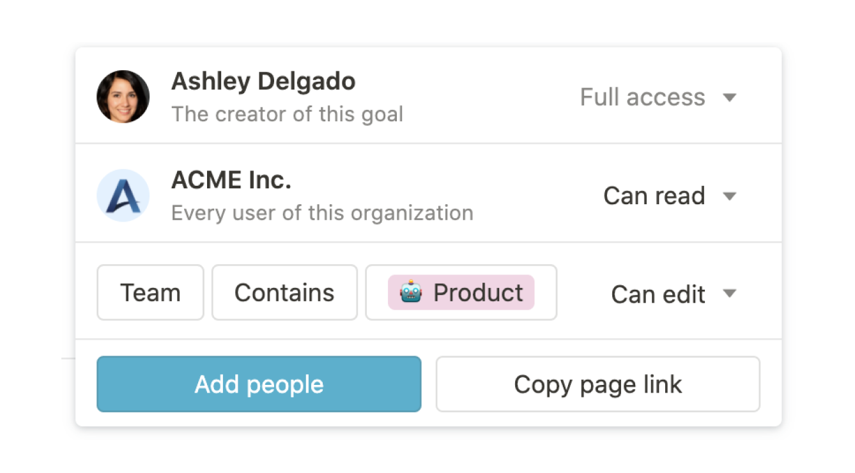
Task: Expand the Can read permission arrow
Action: [x=730, y=196]
